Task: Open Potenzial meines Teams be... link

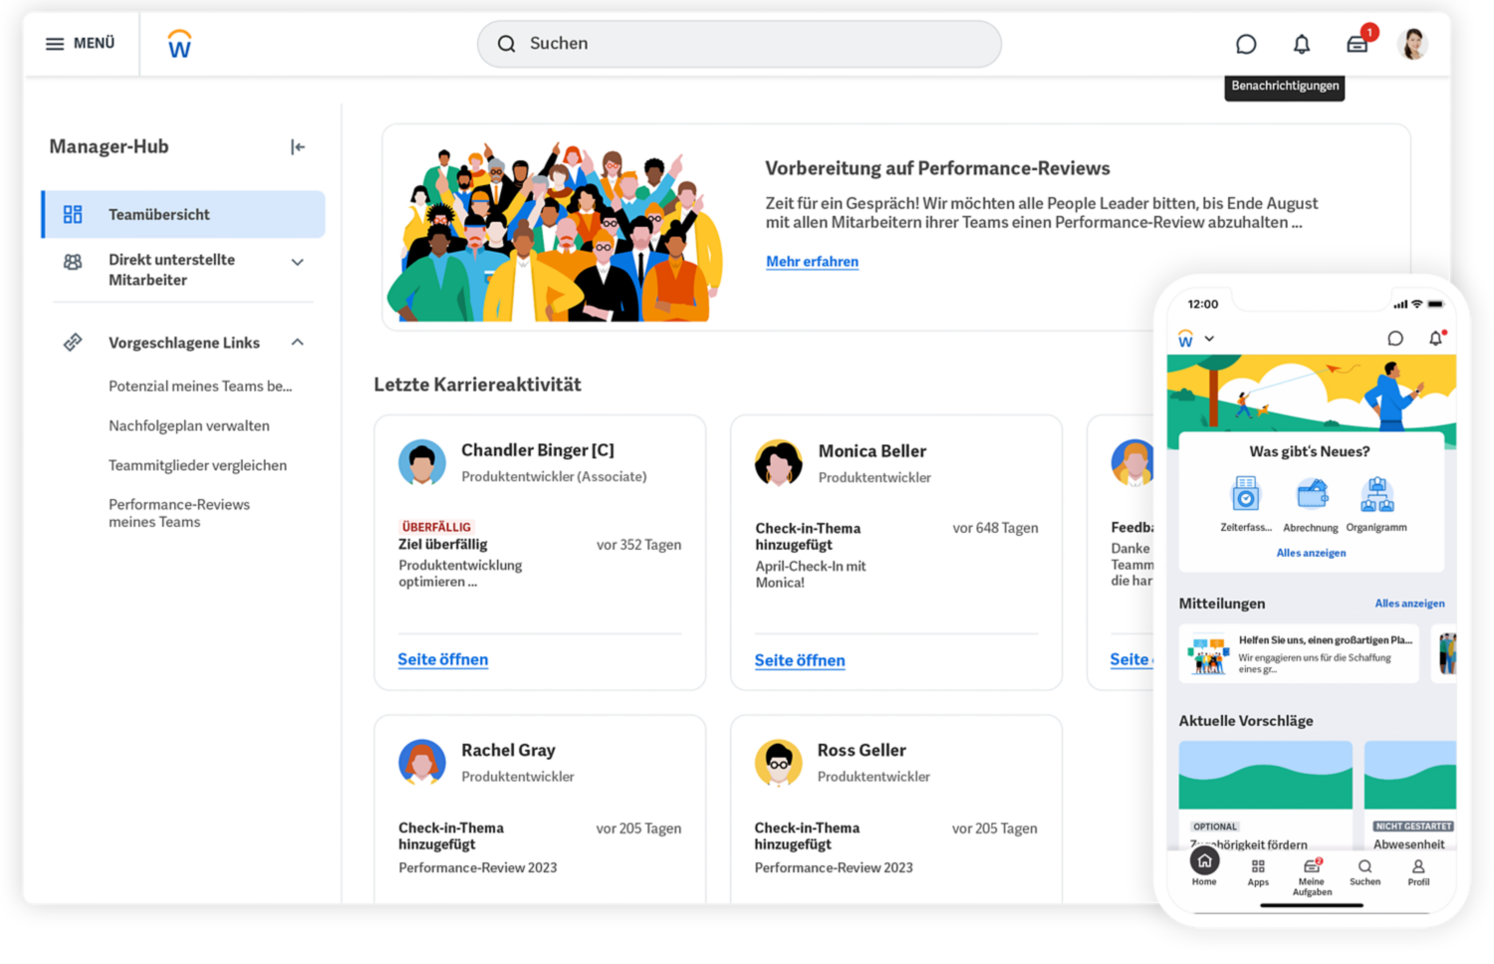Action: [200, 386]
